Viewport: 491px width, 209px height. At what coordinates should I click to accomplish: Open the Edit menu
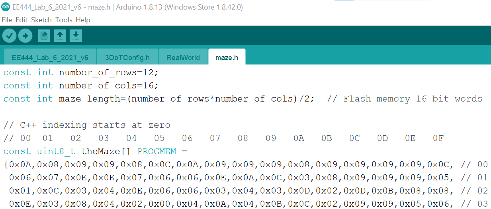coord(22,20)
